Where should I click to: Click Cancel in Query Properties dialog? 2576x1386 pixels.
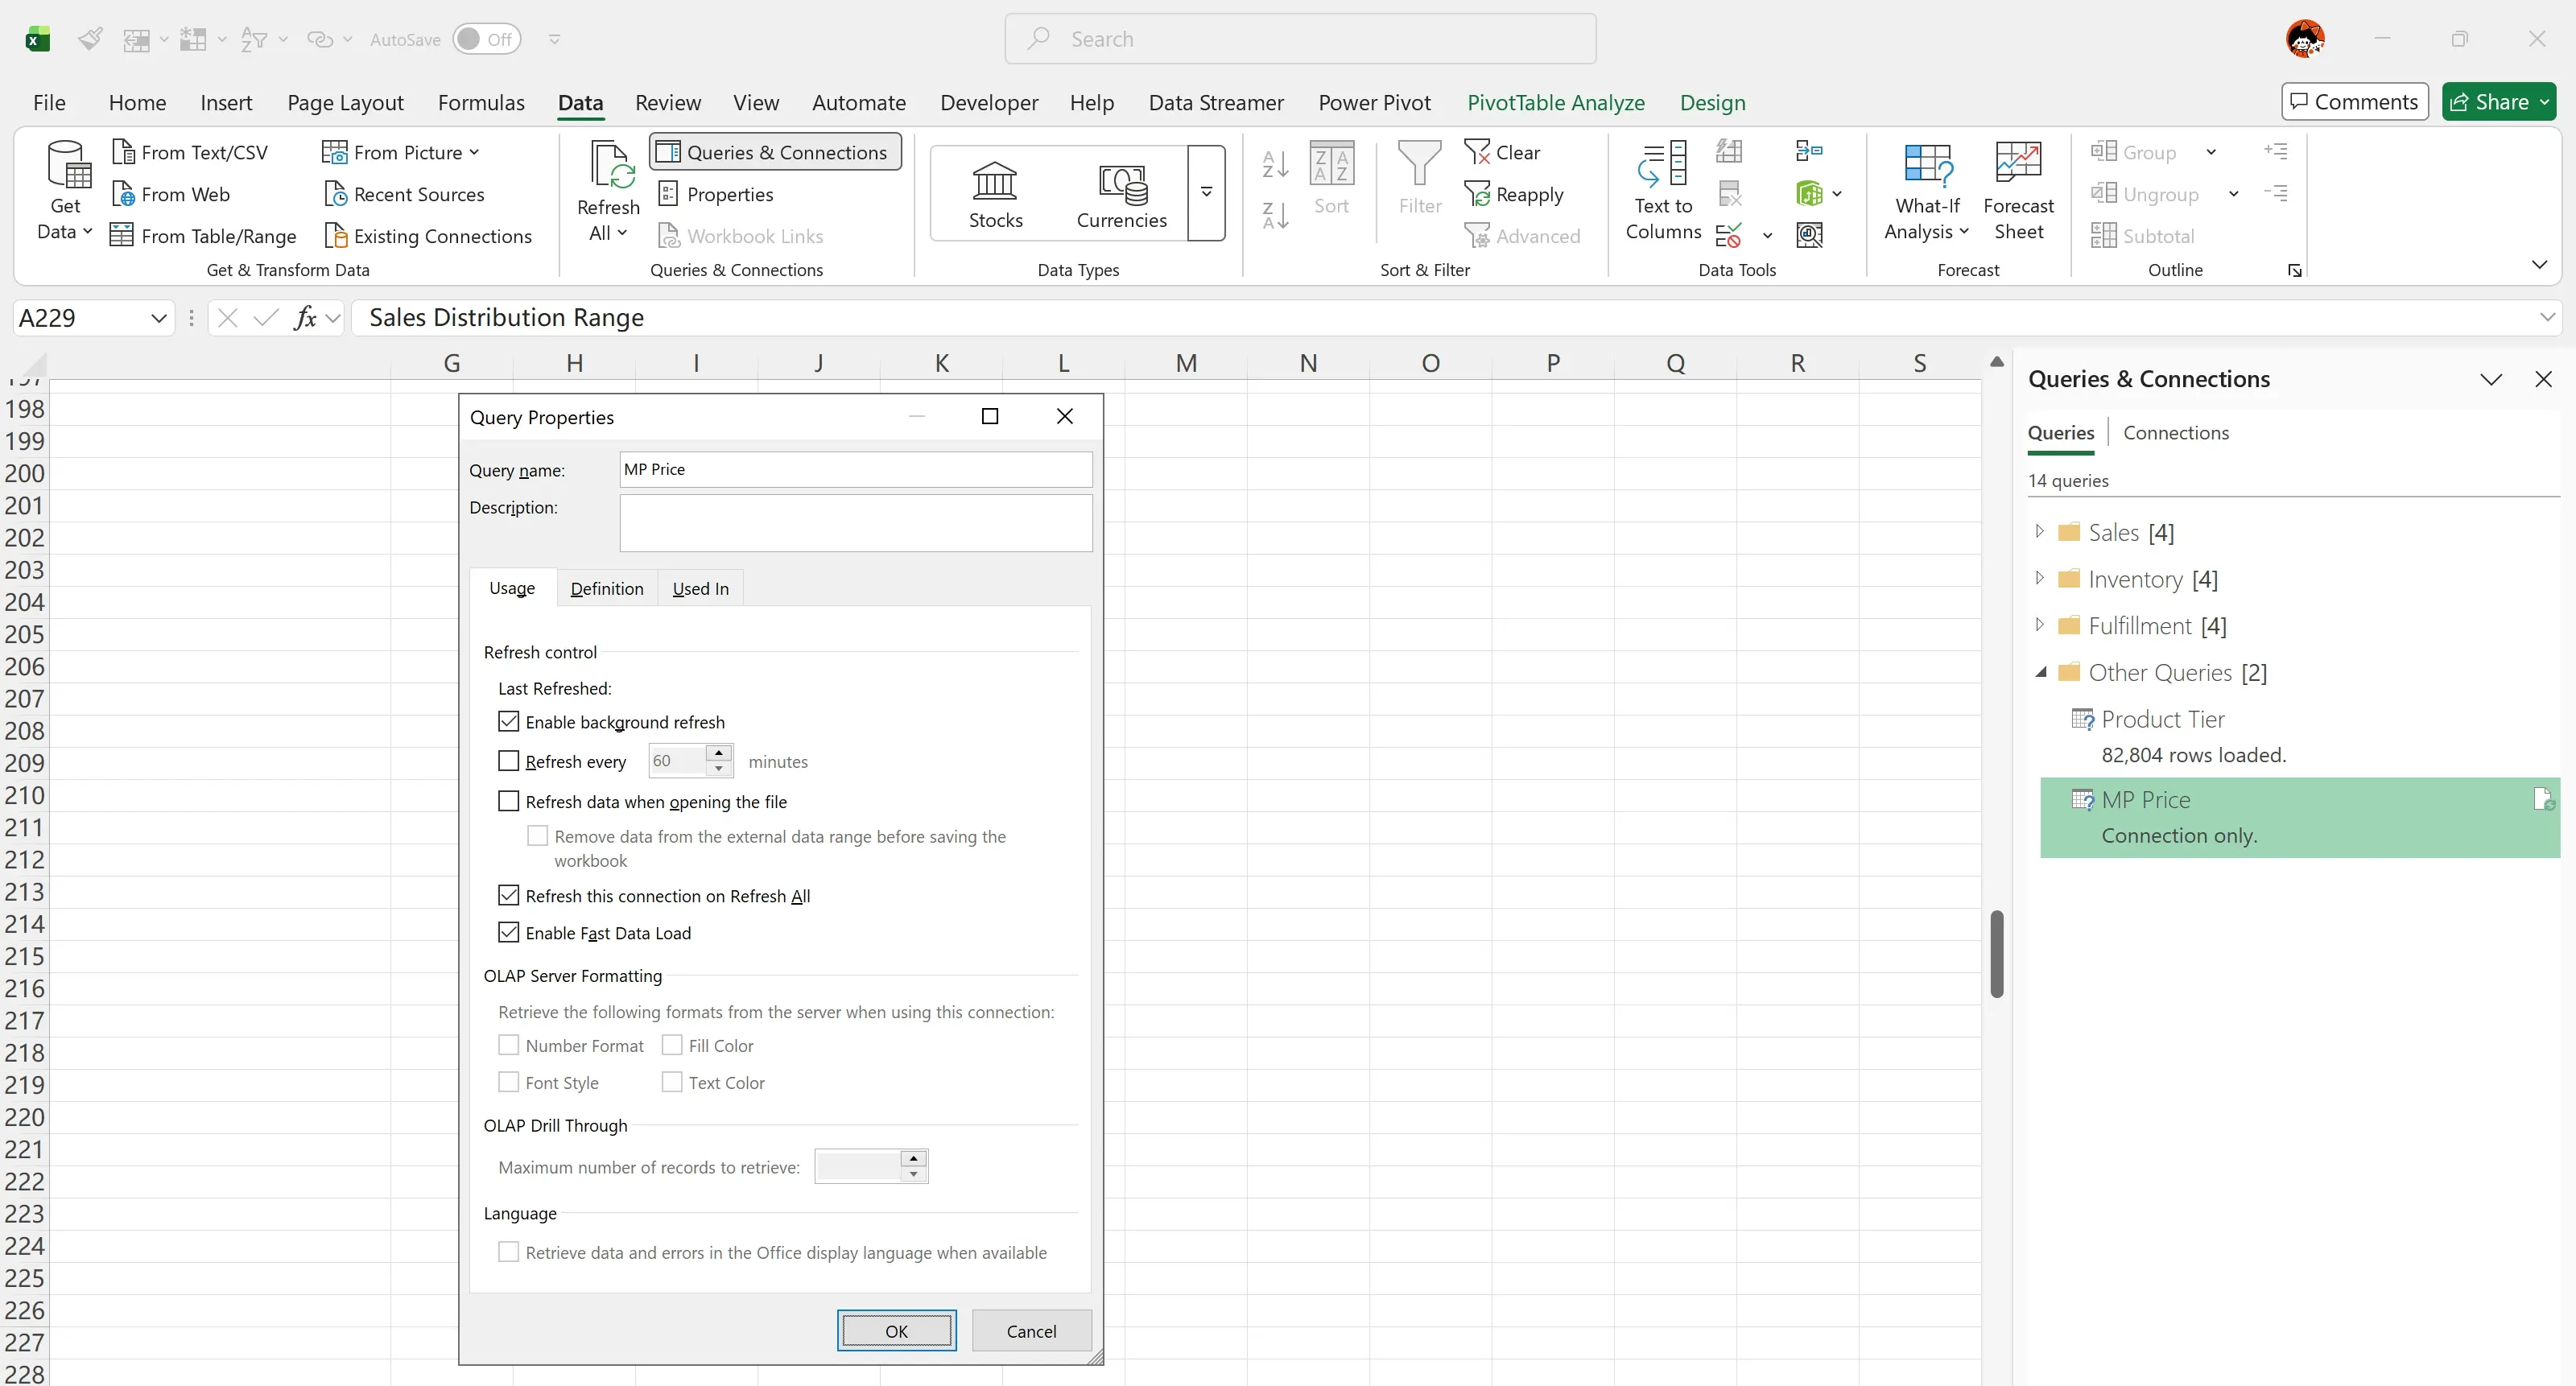coord(1030,1331)
